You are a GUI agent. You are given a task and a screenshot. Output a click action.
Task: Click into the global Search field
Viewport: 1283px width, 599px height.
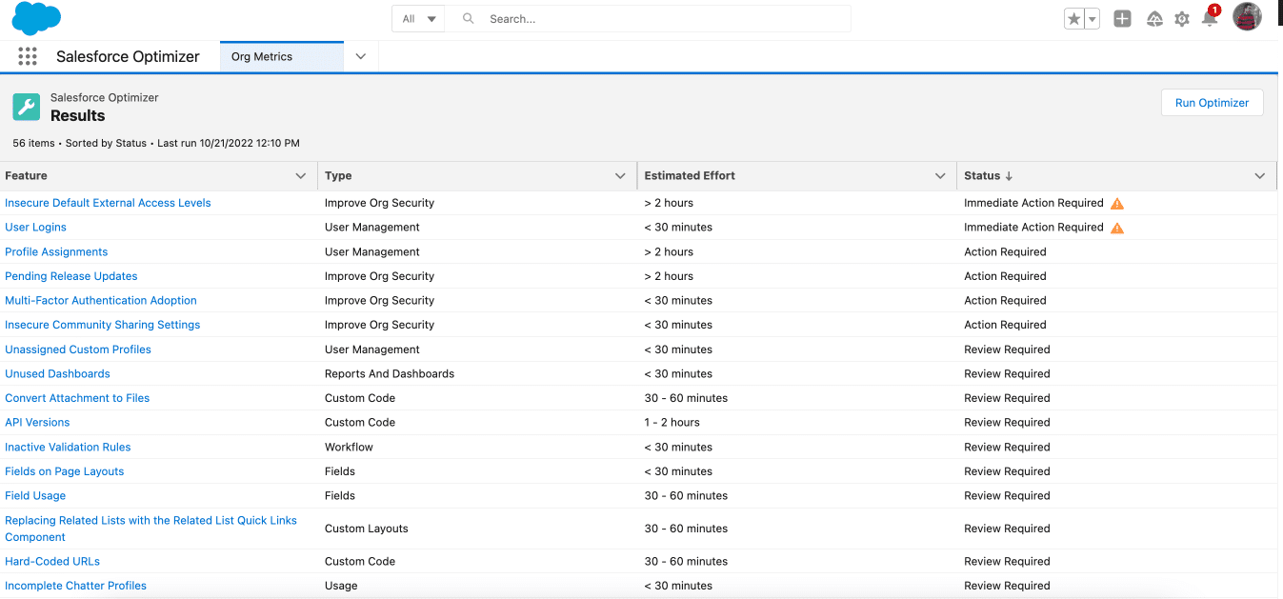[649, 19]
